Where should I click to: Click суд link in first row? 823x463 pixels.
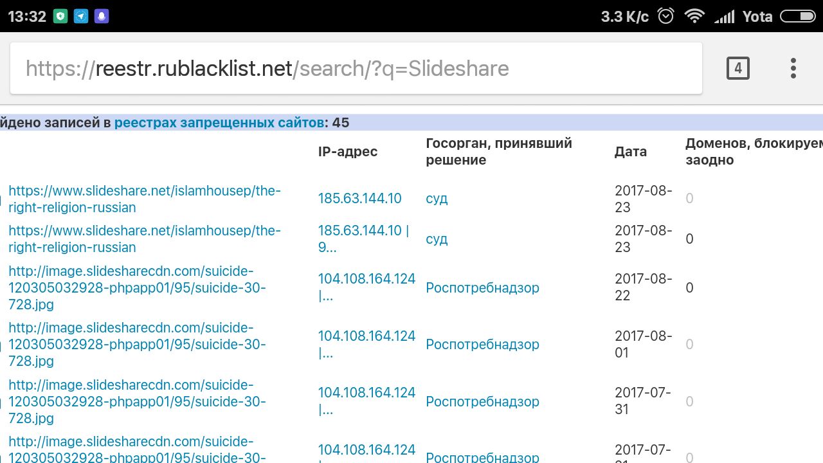point(437,198)
